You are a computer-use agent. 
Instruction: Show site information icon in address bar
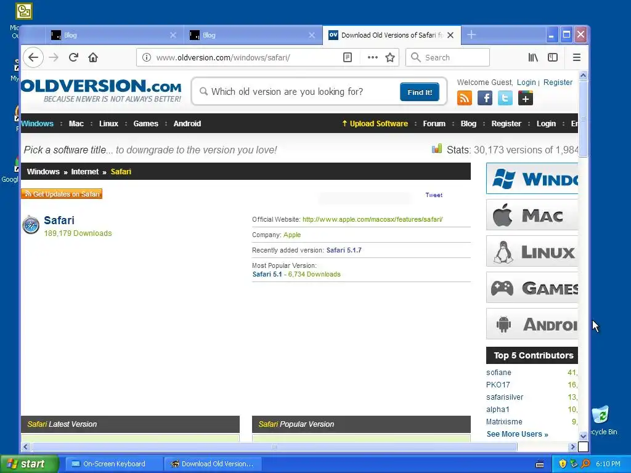147,57
